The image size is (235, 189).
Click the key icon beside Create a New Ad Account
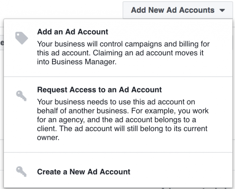pyautogui.click(x=21, y=172)
